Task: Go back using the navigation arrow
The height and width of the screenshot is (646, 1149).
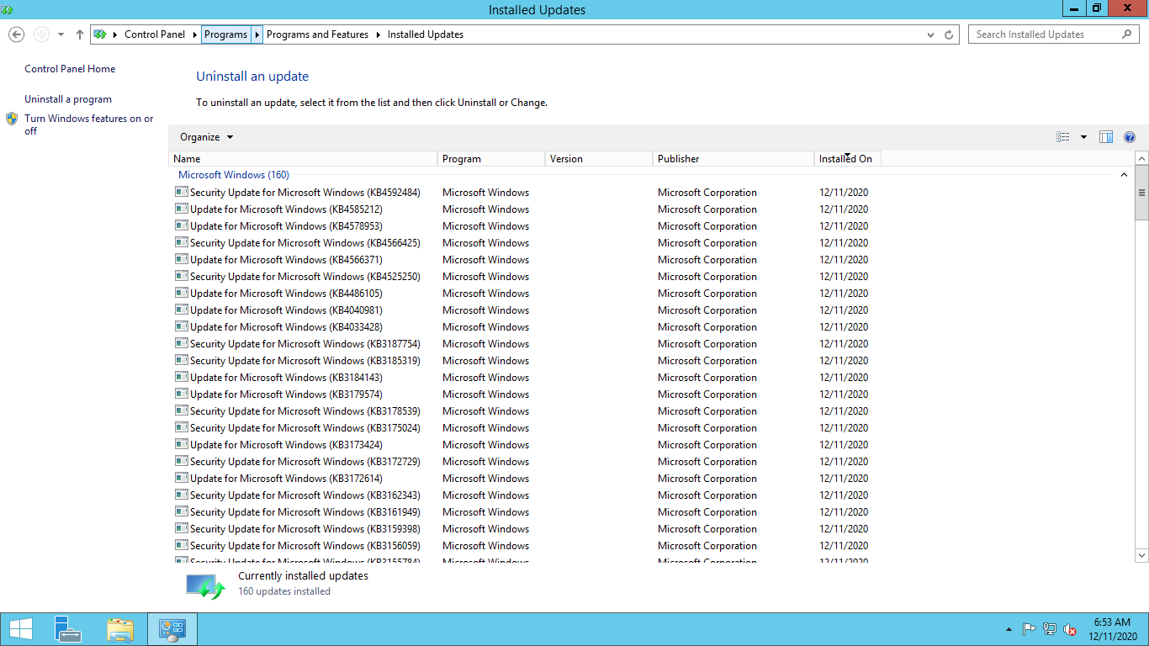Action: pyautogui.click(x=16, y=34)
